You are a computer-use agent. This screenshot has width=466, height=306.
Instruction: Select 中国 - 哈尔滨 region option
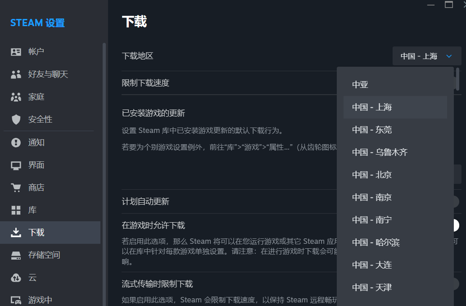(395, 242)
